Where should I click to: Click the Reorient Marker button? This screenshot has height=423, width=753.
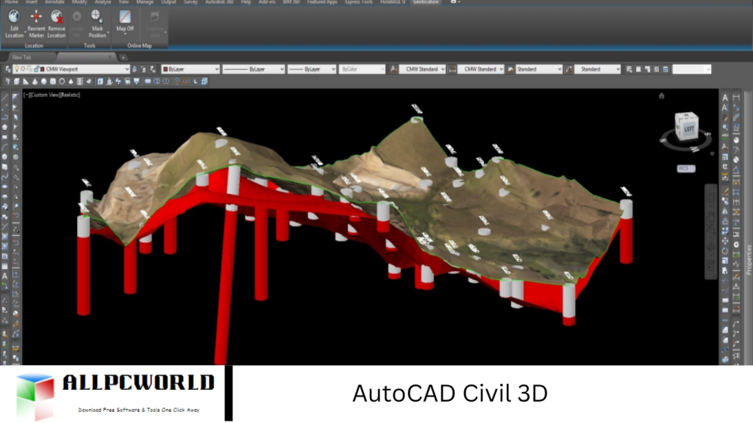point(36,23)
